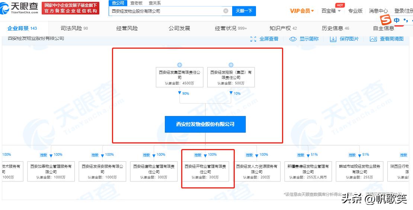
Task: Click the 全屏查看 text label
Action: (269, 39)
